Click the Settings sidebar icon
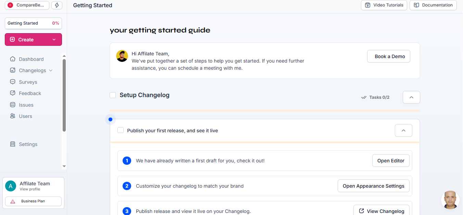Viewport: 463px width, 215px height. click(x=13, y=144)
